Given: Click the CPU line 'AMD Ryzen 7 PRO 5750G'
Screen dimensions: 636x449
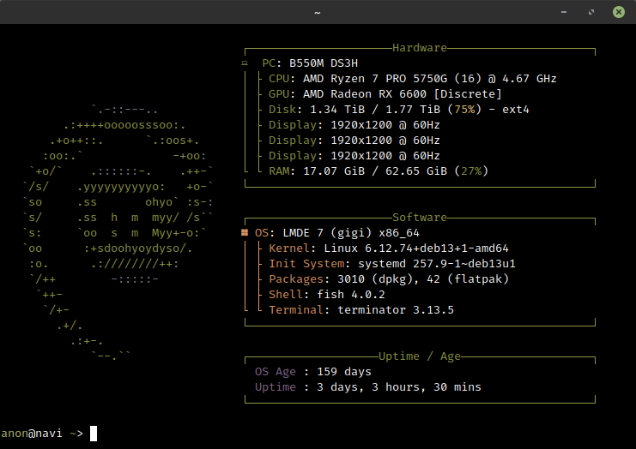Looking at the screenshot, I should pyautogui.click(x=375, y=79).
